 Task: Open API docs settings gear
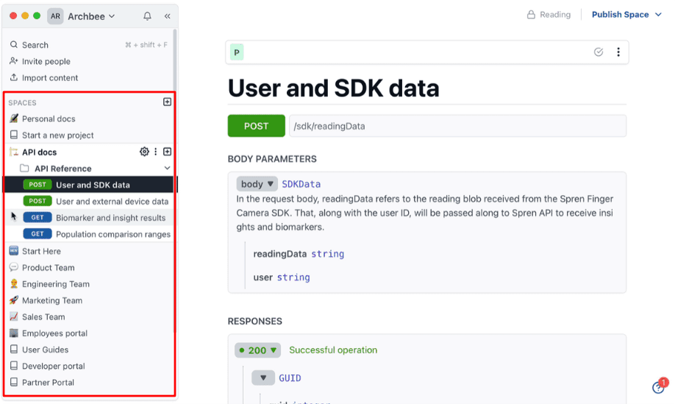coord(144,152)
